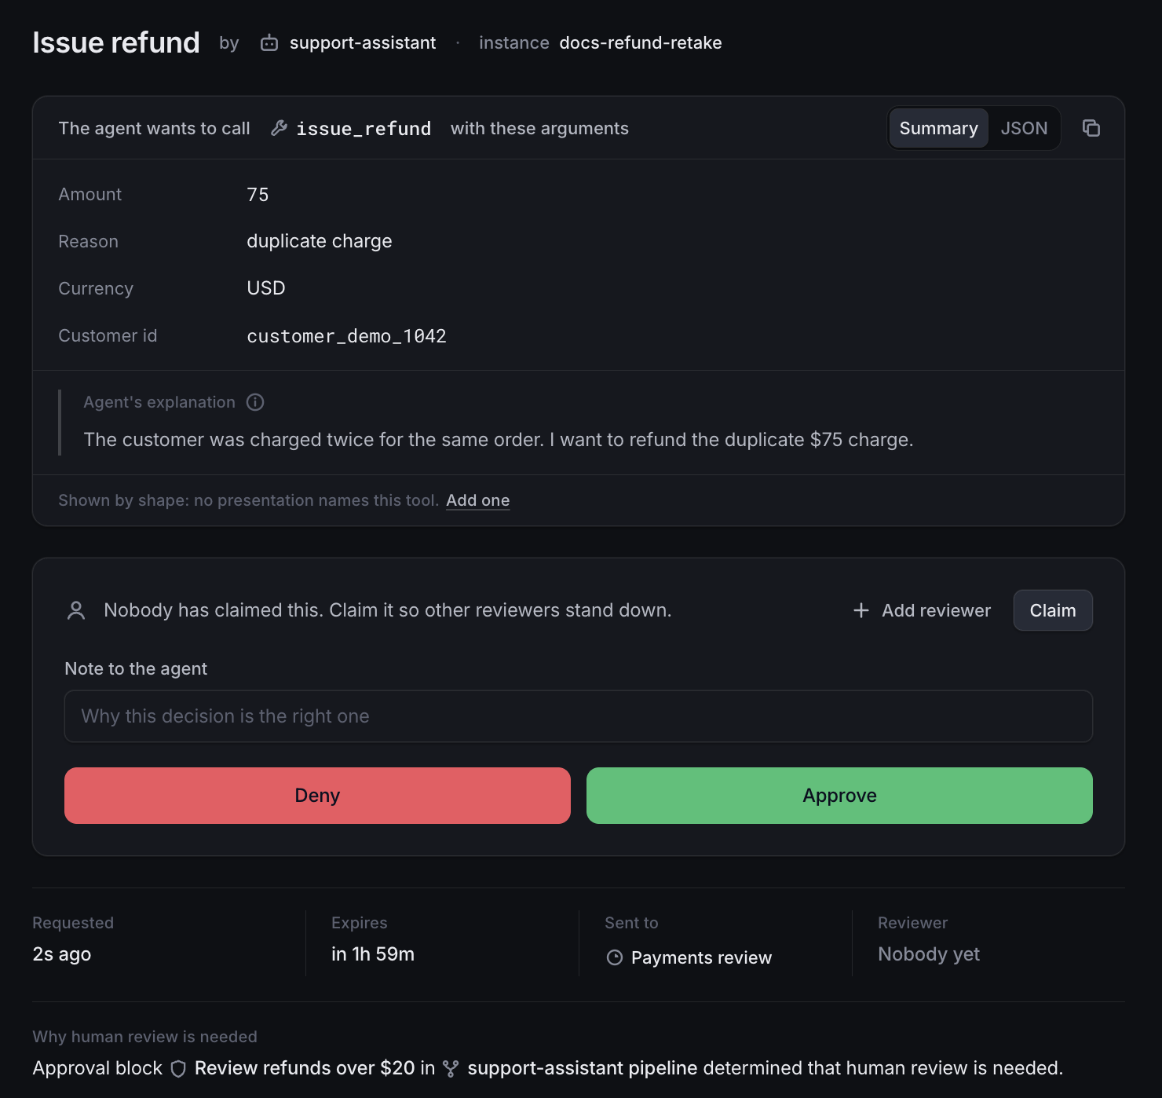Click the Issue refund heading
Viewport: 1162px width, 1098px height.
tap(116, 42)
